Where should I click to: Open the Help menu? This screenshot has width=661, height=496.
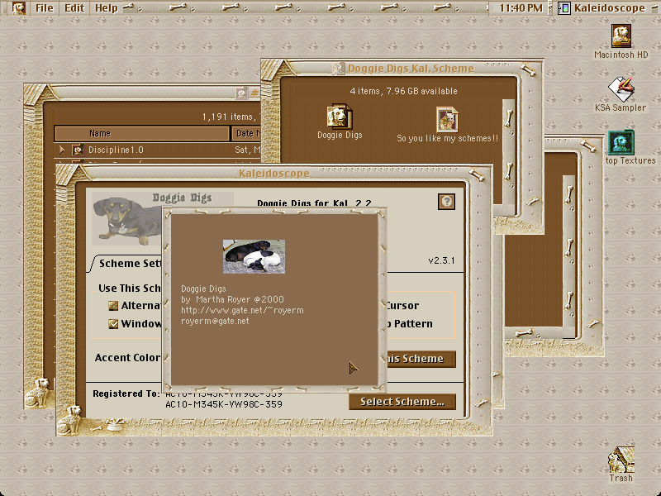point(106,8)
